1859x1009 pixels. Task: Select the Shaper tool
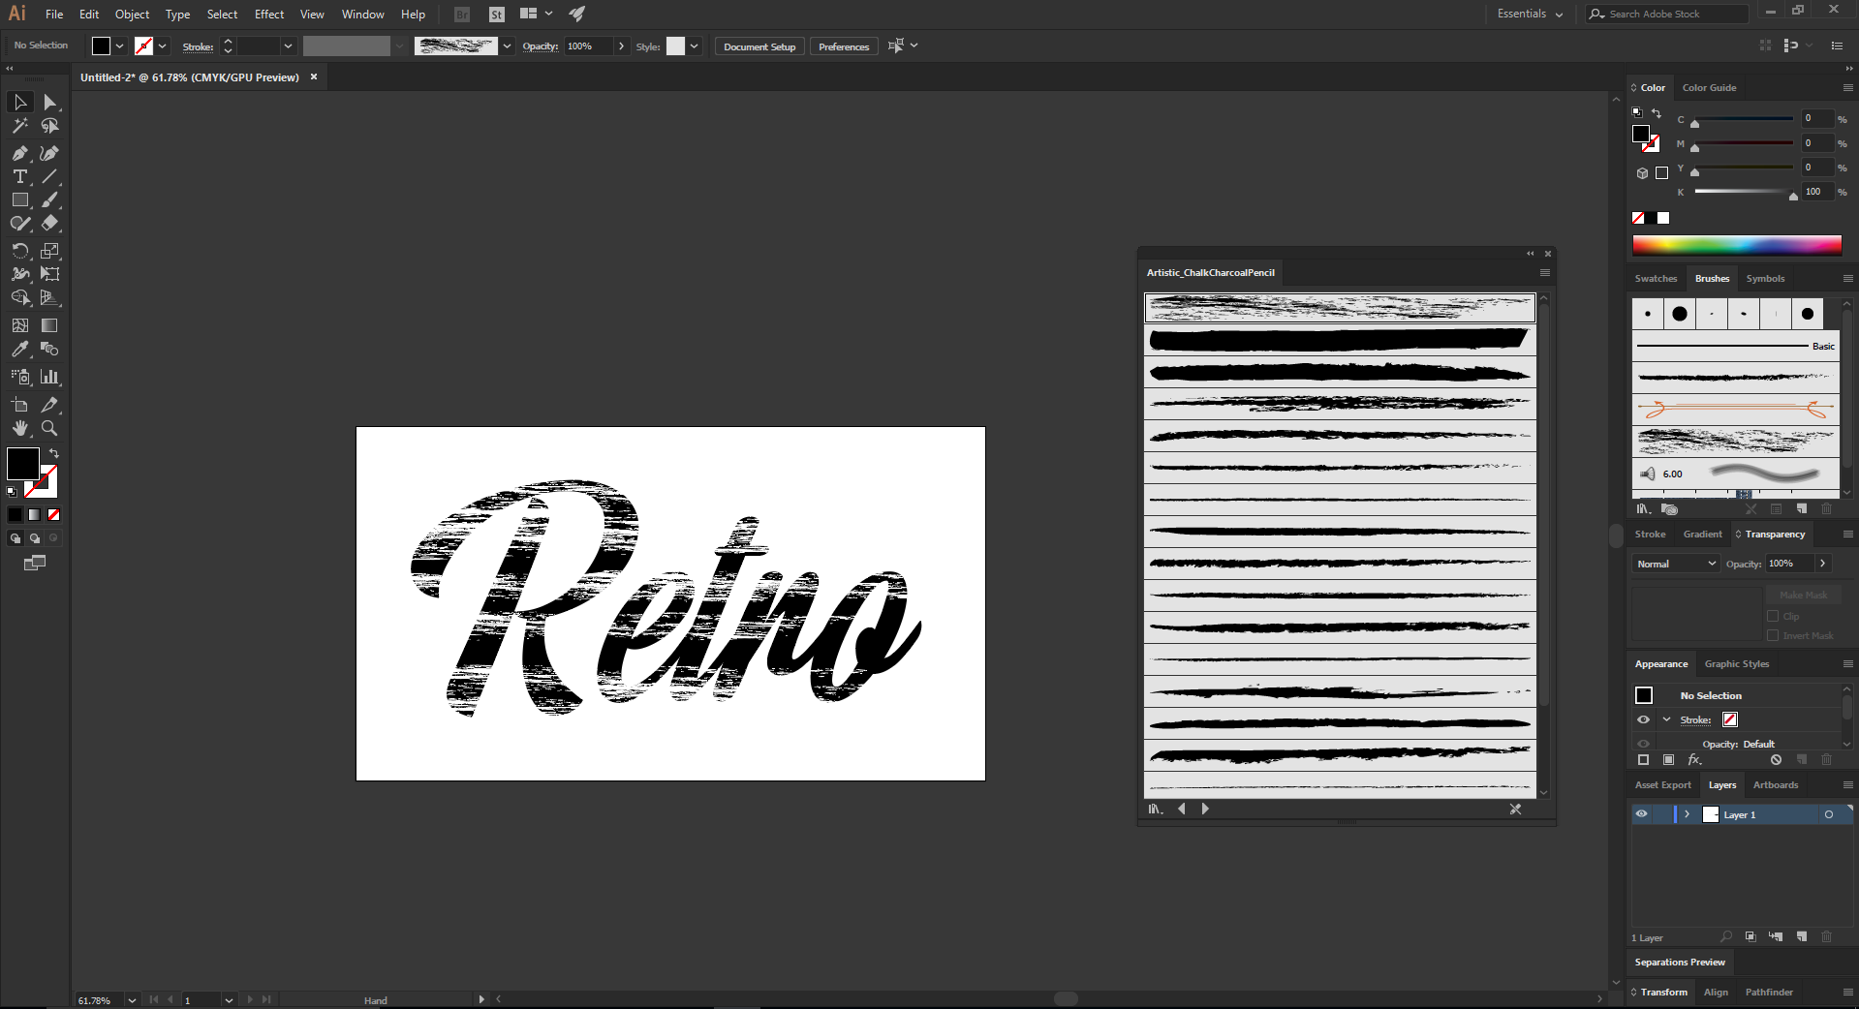19,223
